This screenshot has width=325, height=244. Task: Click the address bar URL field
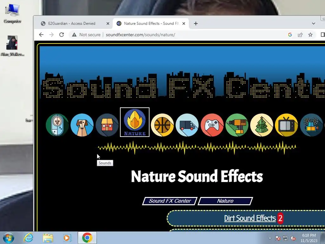point(140,35)
